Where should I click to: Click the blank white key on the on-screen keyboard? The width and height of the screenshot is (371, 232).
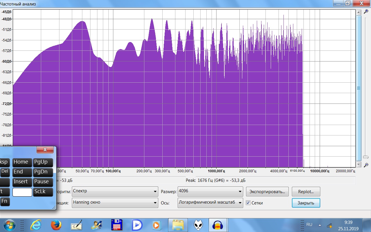pyautogui.click(x=22, y=192)
